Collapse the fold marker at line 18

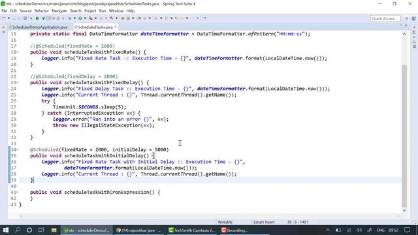[x=18, y=52]
